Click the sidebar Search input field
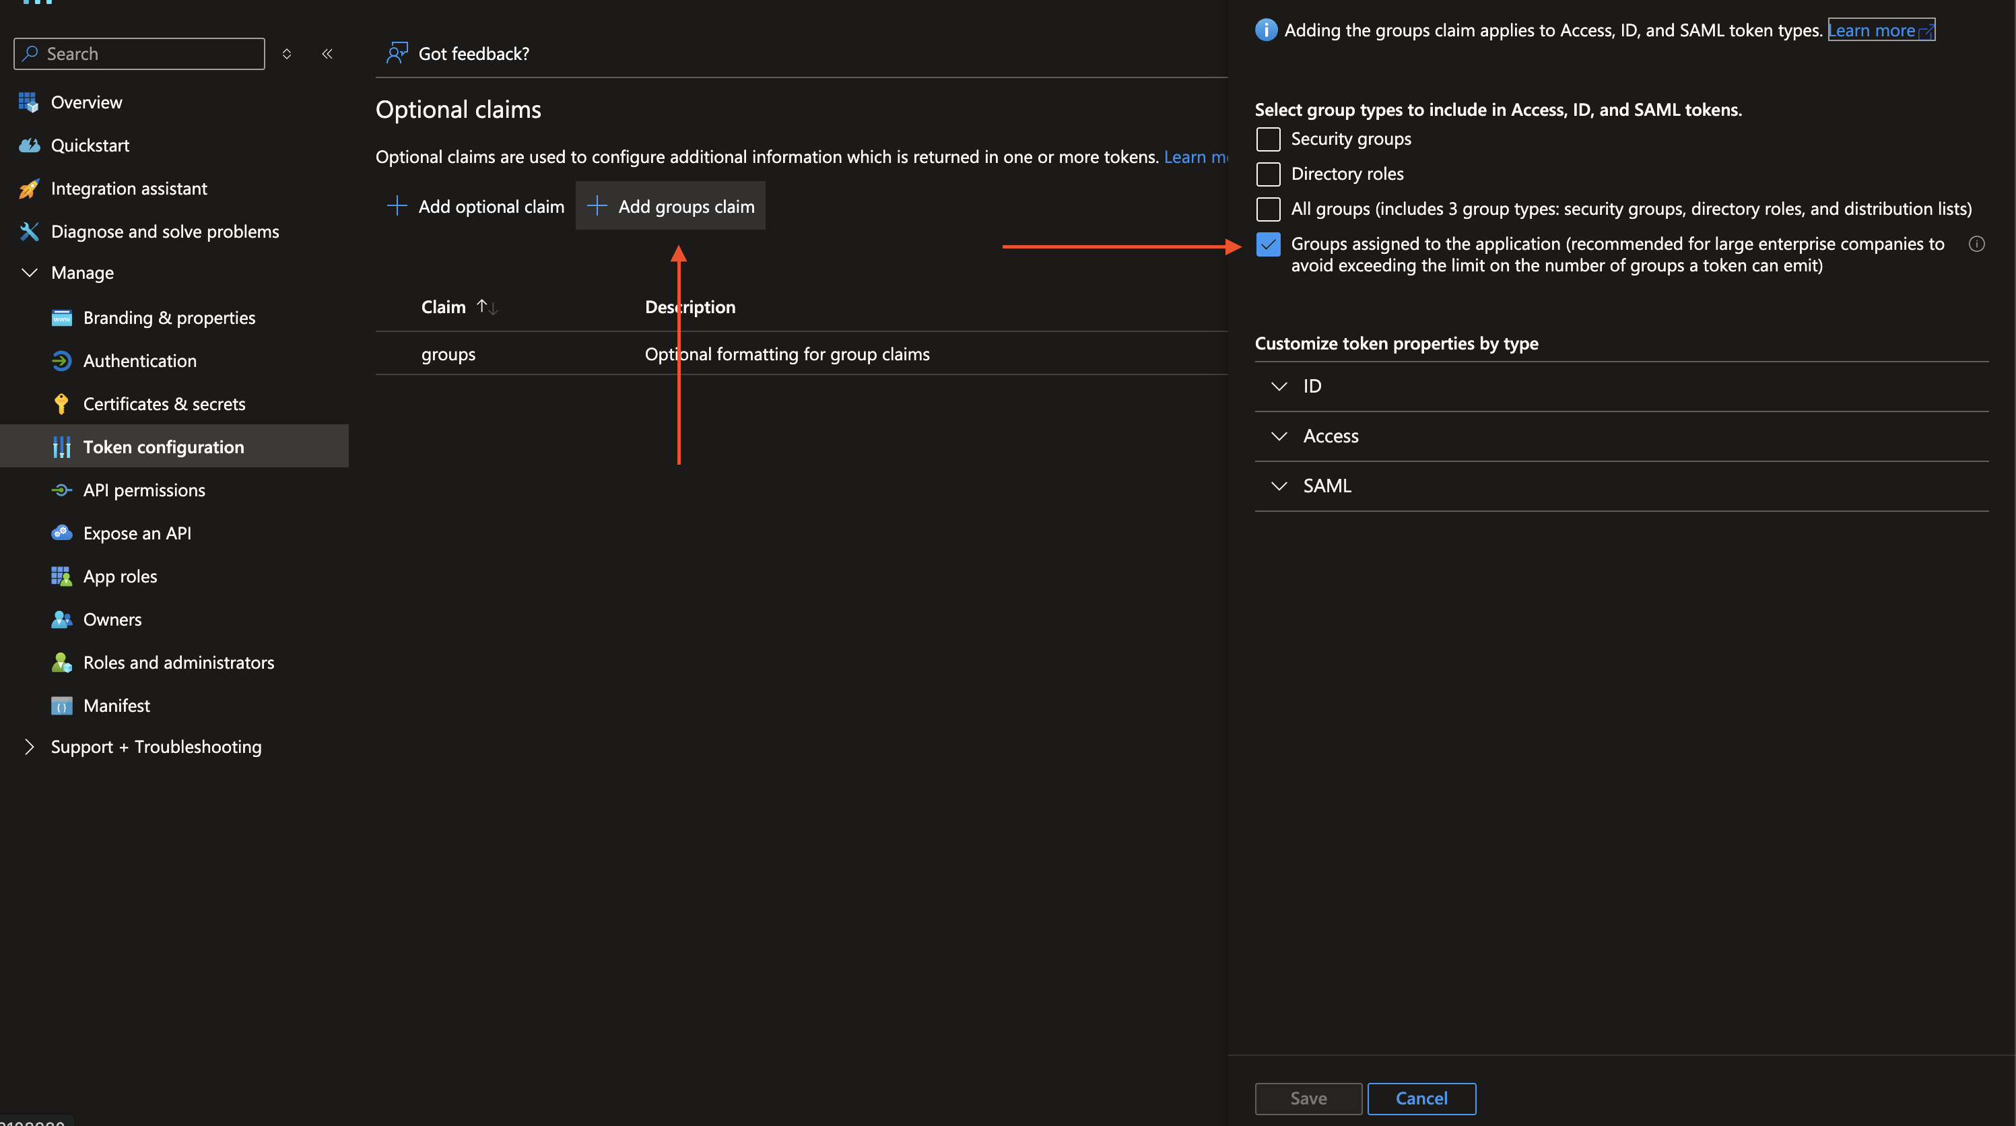This screenshot has width=2016, height=1126. (149, 54)
